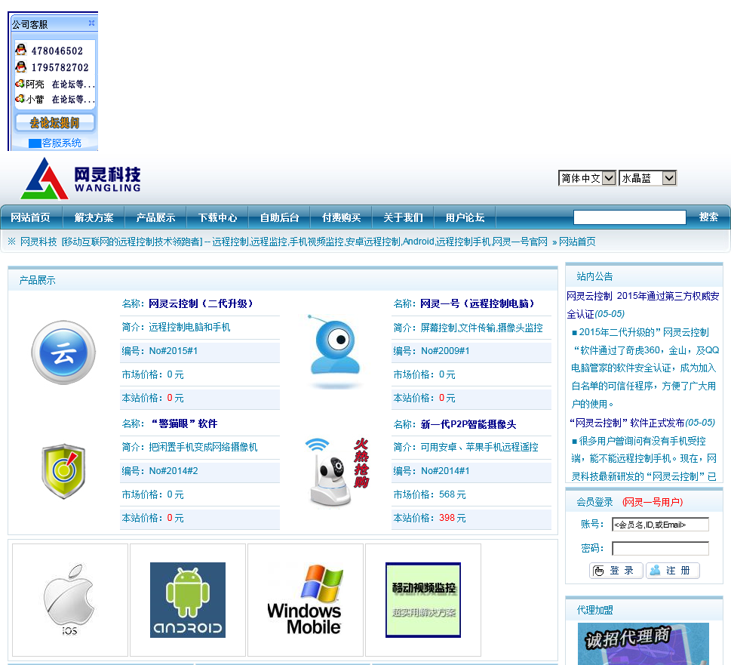This screenshot has height=665, width=731.
Task: Click the 搜索 search button
Action: tap(708, 217)
